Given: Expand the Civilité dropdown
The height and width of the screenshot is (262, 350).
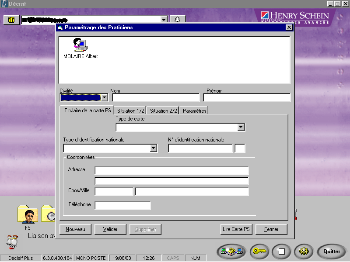Looking at the screenshot, I should [x=104, y=97].
